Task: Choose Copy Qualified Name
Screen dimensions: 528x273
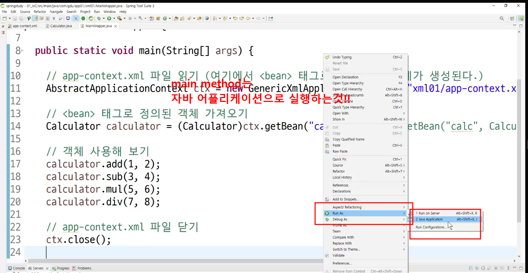Action: click(x=365, y=139)
